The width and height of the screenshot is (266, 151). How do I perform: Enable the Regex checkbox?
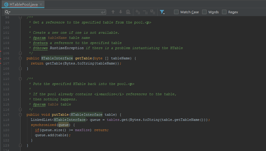click(x=224, y=12)
